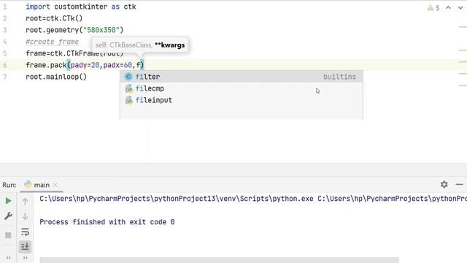Click the down arrow in Run panel
This screenshot has width=467, height=263.
click(x=25, y=216)
